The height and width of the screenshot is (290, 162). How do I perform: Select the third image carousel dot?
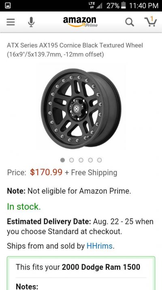81,160
